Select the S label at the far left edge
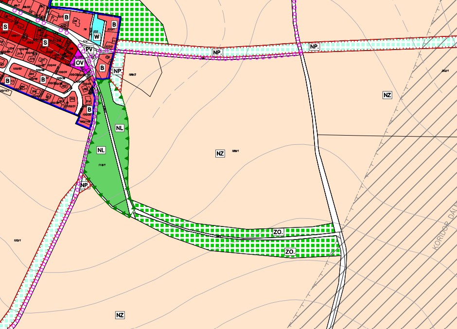Screen dimensions: 457x329 point(5,27)
